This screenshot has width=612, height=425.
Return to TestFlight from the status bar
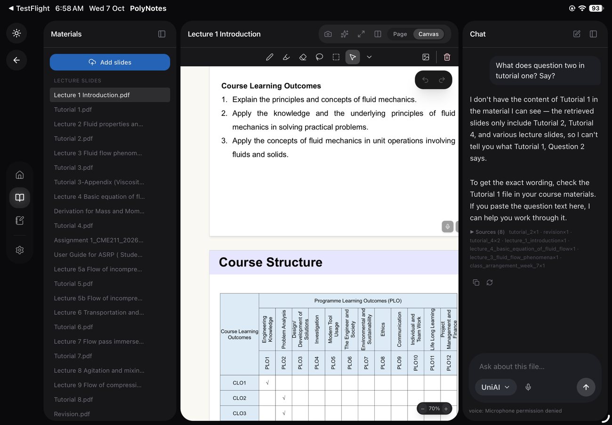29,8
